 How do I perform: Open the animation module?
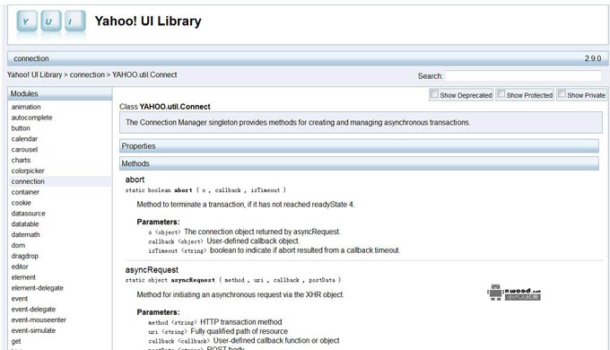pyautogui.click(x=26, y=107)
